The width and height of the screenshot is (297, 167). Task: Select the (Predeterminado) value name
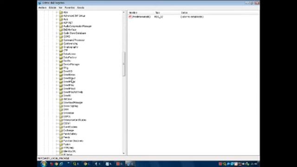pyautogui.click(x=141, y=17)
